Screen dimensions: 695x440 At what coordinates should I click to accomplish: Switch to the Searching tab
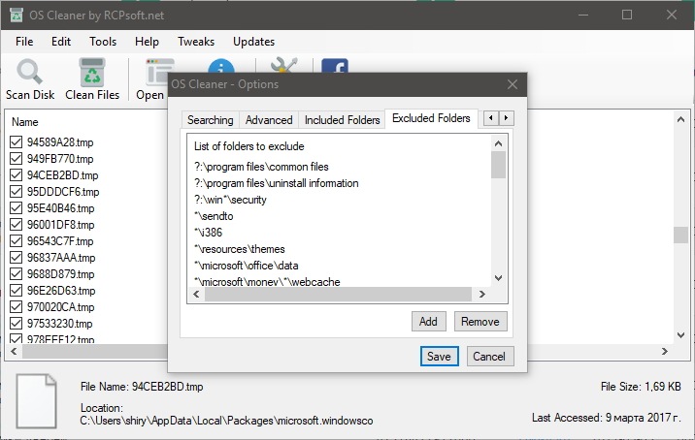point(210,120)
